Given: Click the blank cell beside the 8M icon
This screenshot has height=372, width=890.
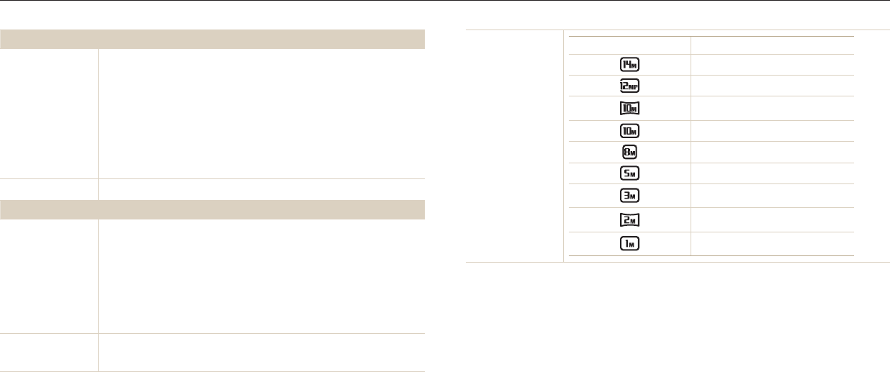Looking at the screenshot, I should 772,152.
